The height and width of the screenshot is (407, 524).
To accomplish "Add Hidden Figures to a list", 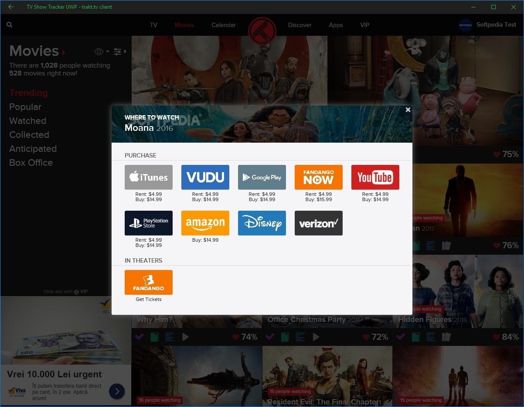I will coord(431,337).
